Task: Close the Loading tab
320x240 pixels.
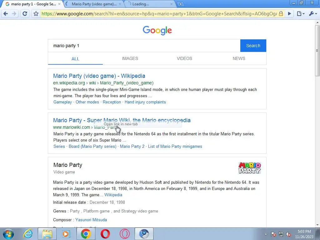Action: pos(172,4)
